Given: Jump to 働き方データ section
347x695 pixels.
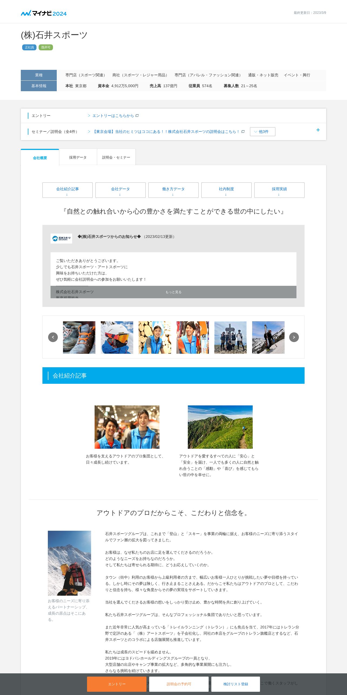Looking at the screenshot, I should point(173,190).
